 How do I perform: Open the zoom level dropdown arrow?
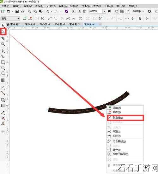[x=104, y=11]
